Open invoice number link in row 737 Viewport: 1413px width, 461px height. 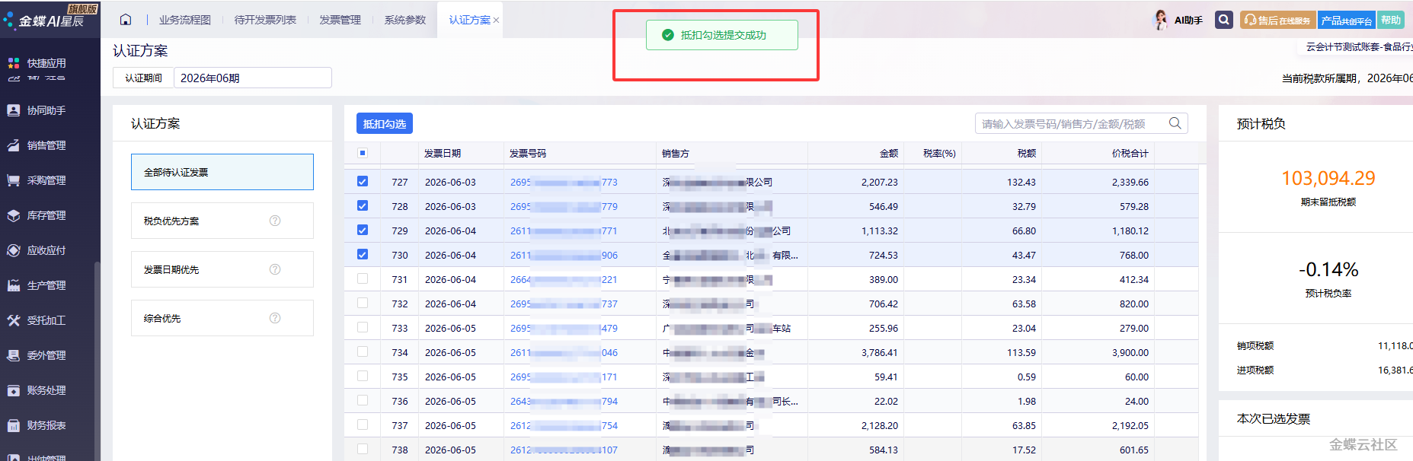click(564, 425)
